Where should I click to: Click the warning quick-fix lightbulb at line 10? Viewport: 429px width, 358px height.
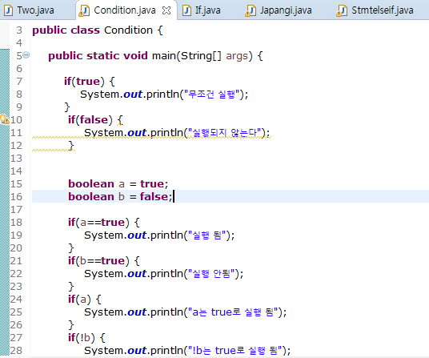click(x=4, y=119)
